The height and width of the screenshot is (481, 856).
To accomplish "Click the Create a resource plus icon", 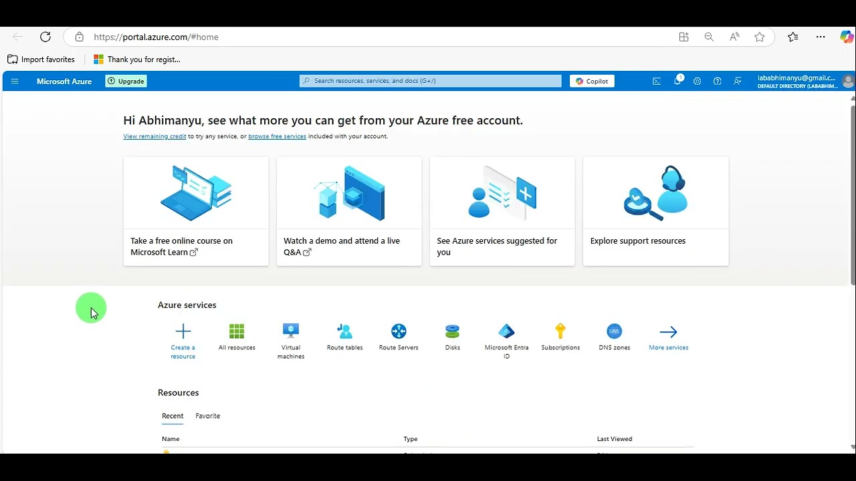I will coord(183,331).
